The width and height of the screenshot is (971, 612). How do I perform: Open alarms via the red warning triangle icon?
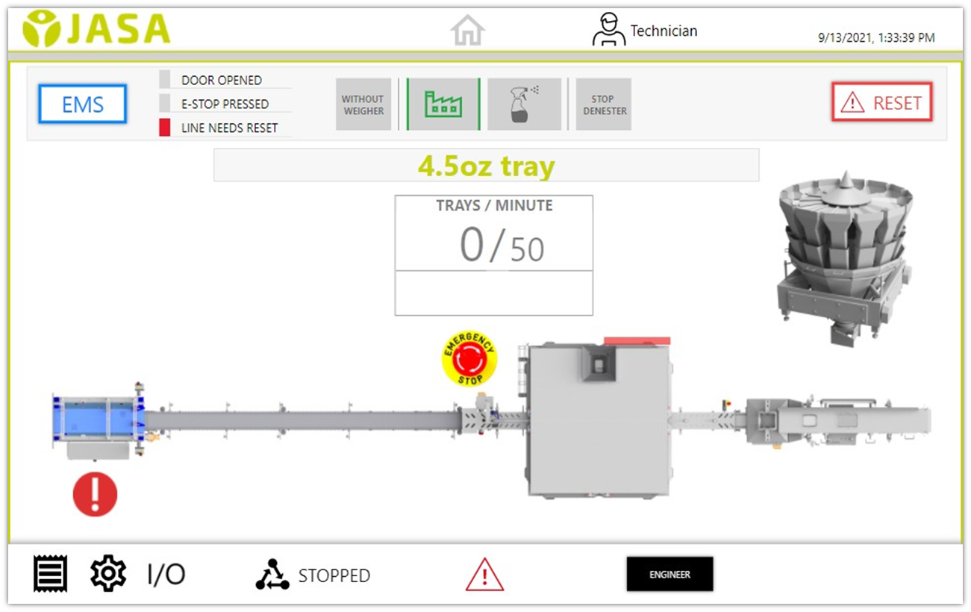[x=484, y=574]
